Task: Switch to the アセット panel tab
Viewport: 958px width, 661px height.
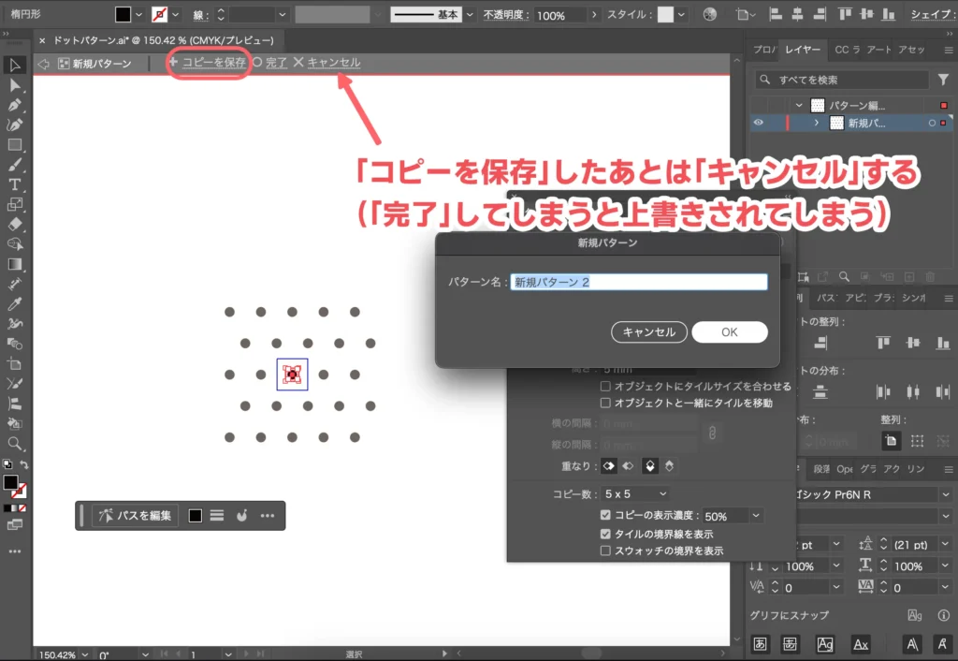Action: point(911,51)
